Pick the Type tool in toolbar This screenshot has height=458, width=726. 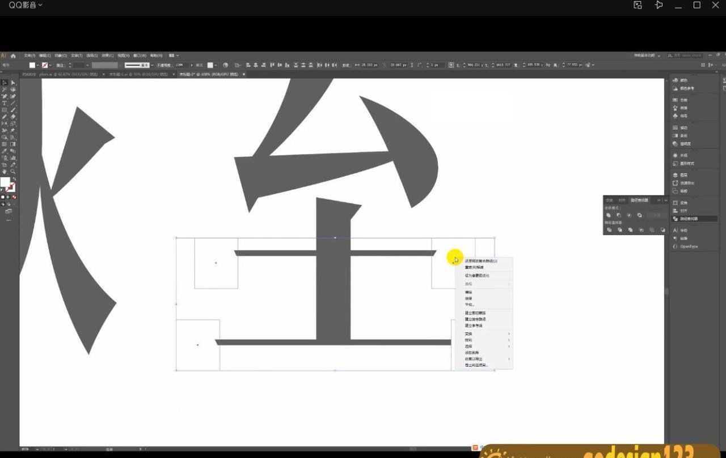point(5,103)
